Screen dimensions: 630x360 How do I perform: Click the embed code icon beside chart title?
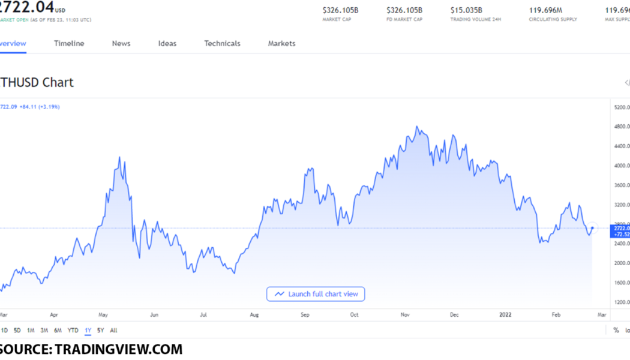click(x=627, y=83)
